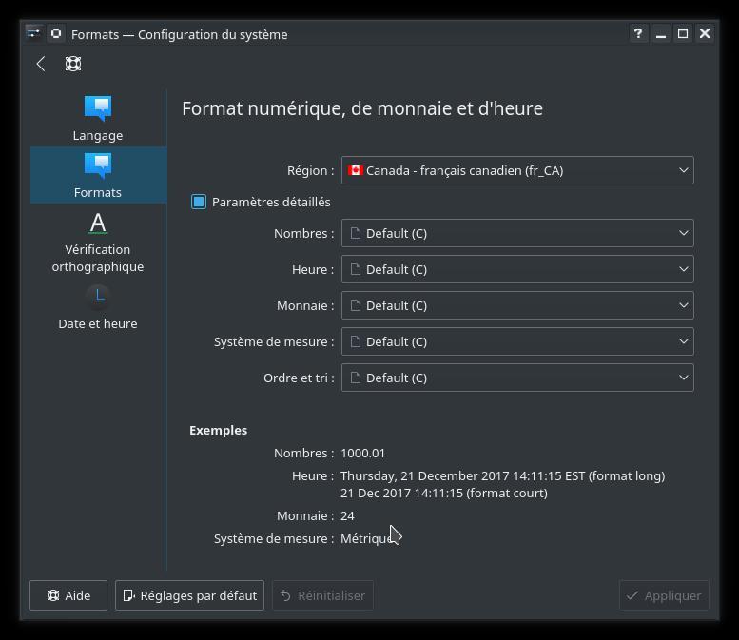Open the Date et heure clock icon

tap(98, 296)
